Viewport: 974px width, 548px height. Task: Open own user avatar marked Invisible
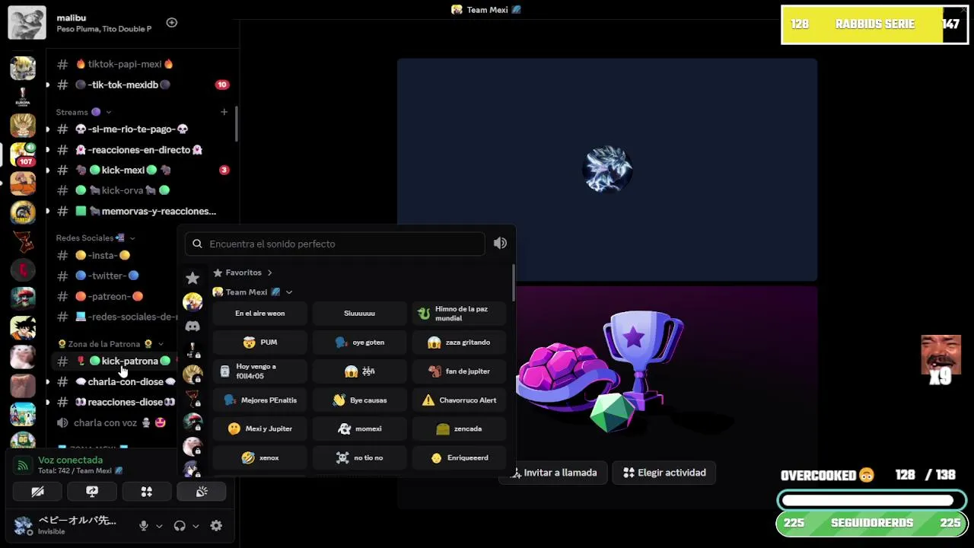[x=24, y=525]
